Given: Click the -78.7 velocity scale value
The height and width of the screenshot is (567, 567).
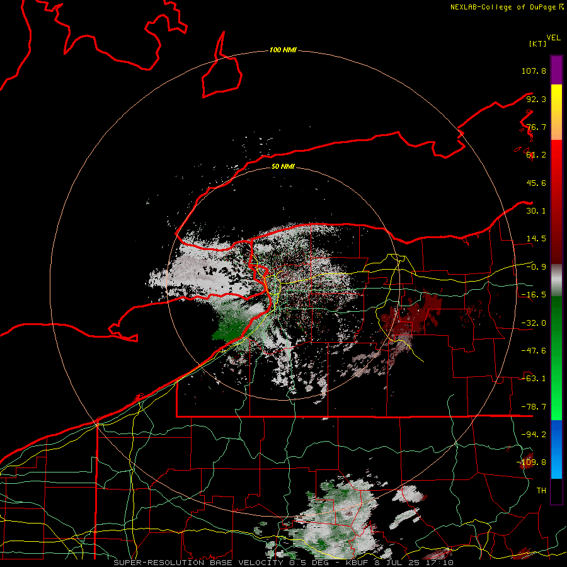Looking at the screenshot, I should (x=534, y=407).
